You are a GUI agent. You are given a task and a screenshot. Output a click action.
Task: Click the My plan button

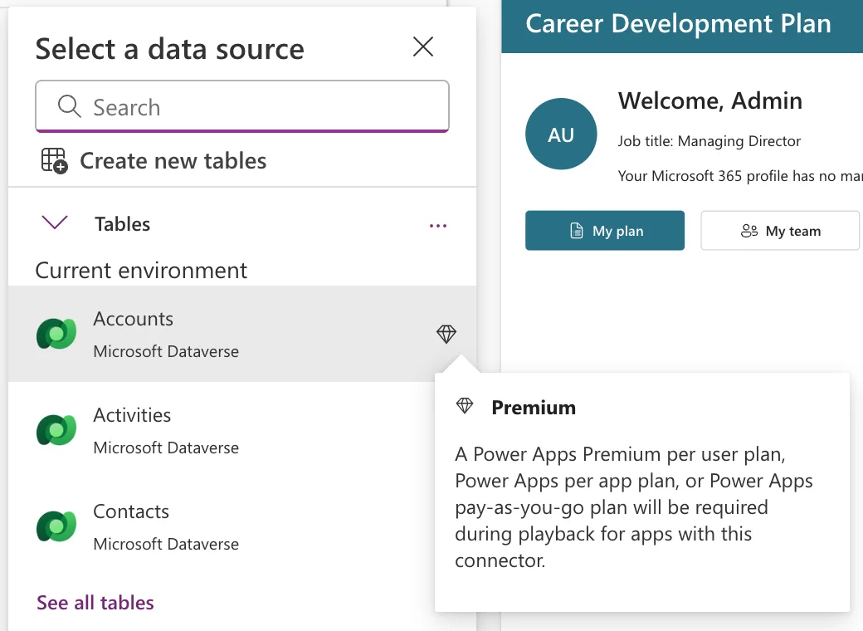point(605,230)
